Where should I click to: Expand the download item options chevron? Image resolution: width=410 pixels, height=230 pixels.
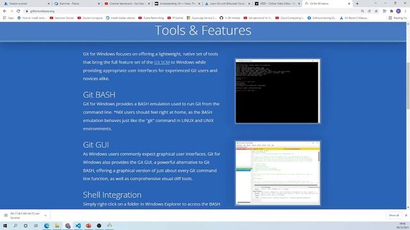pos(45,215)
